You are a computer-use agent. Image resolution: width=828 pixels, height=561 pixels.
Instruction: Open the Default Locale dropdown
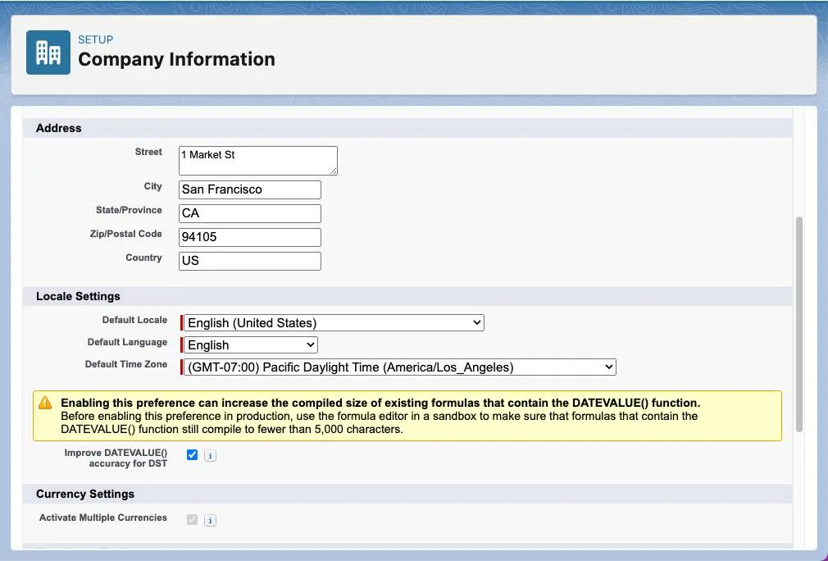click(x=334, y=323)
